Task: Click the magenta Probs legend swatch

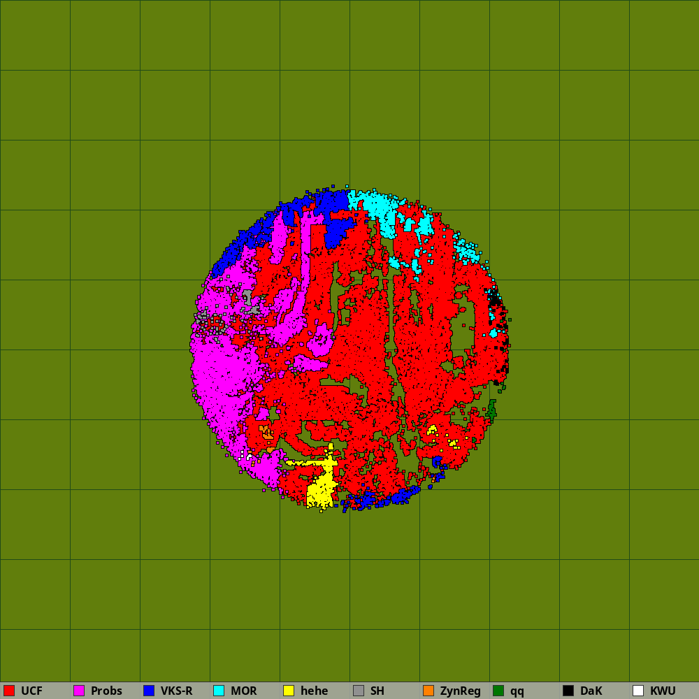Action: click(79, 691)
